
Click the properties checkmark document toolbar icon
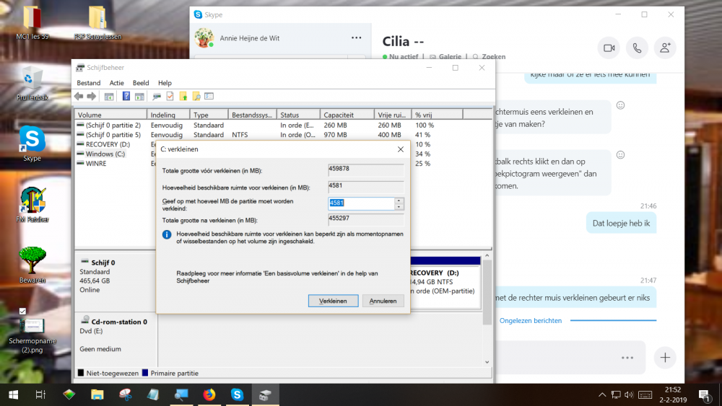170,96
